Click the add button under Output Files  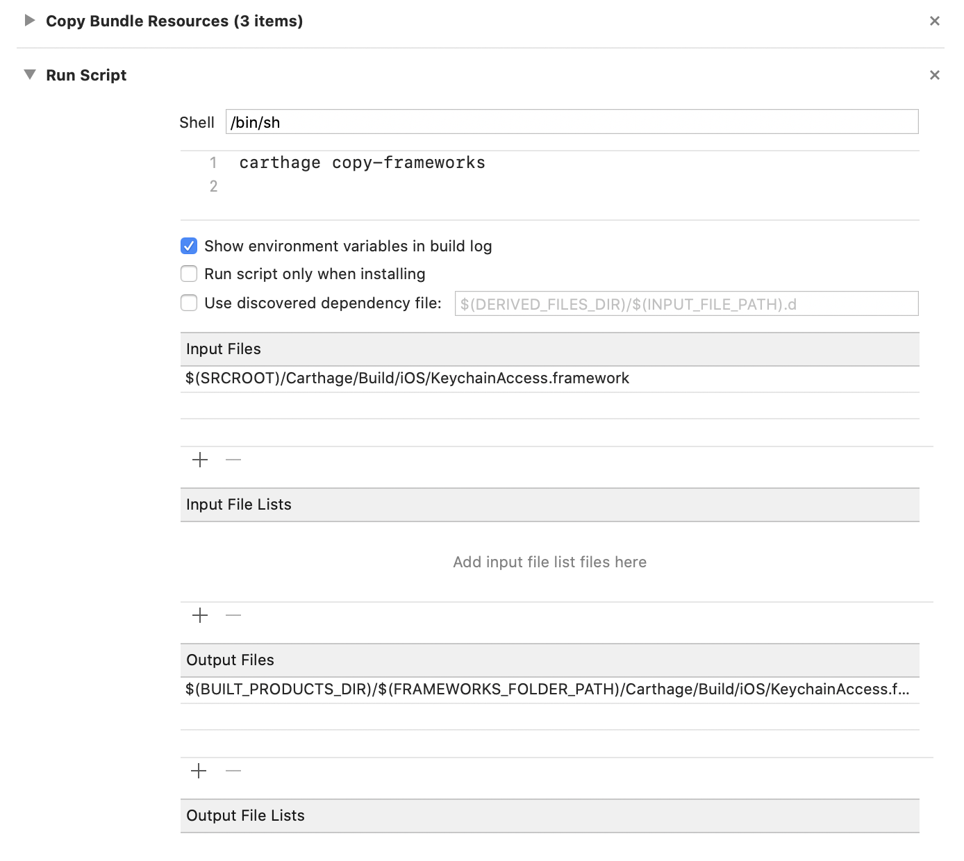tap(200, 771)
